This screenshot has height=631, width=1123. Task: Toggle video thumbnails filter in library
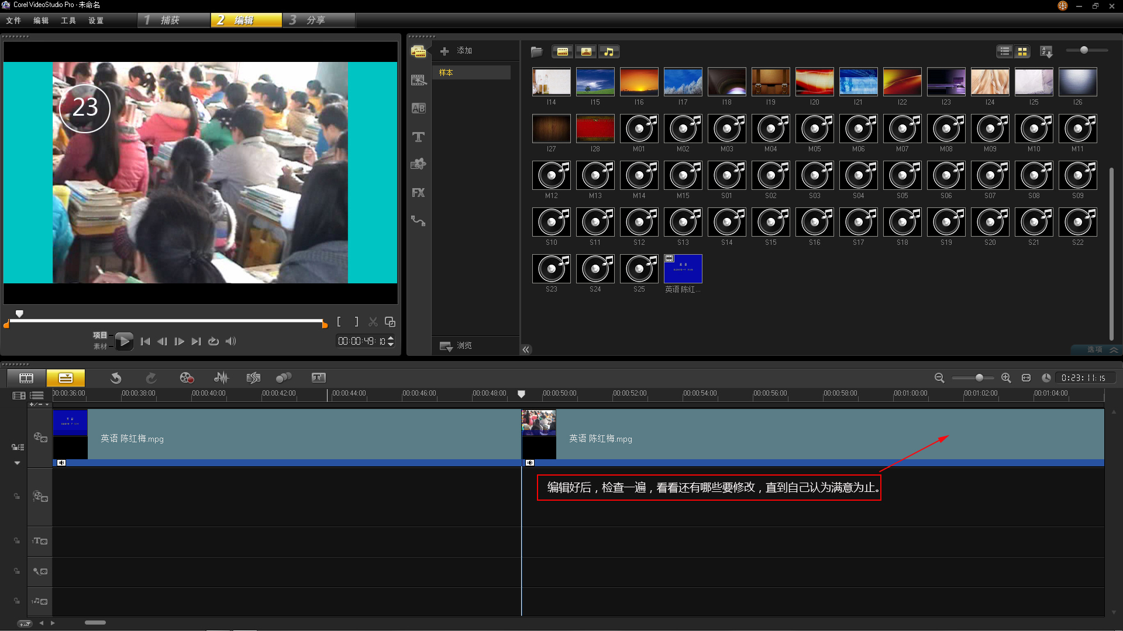click(562, 51)
